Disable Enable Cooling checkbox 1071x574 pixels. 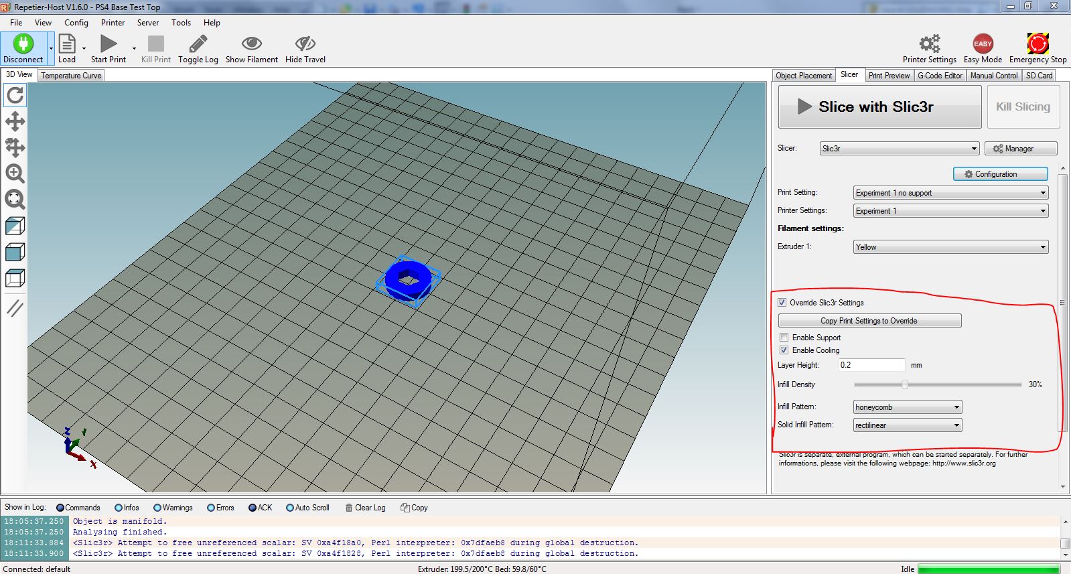click(x=784, y=350)
